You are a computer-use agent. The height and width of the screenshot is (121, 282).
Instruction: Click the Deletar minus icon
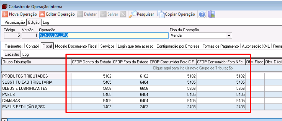point(80,14)
